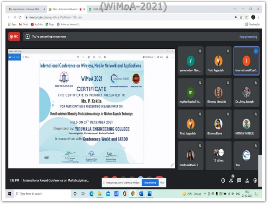
Task: Click the red REC recording indicator
Action: (x=14, y=37)
